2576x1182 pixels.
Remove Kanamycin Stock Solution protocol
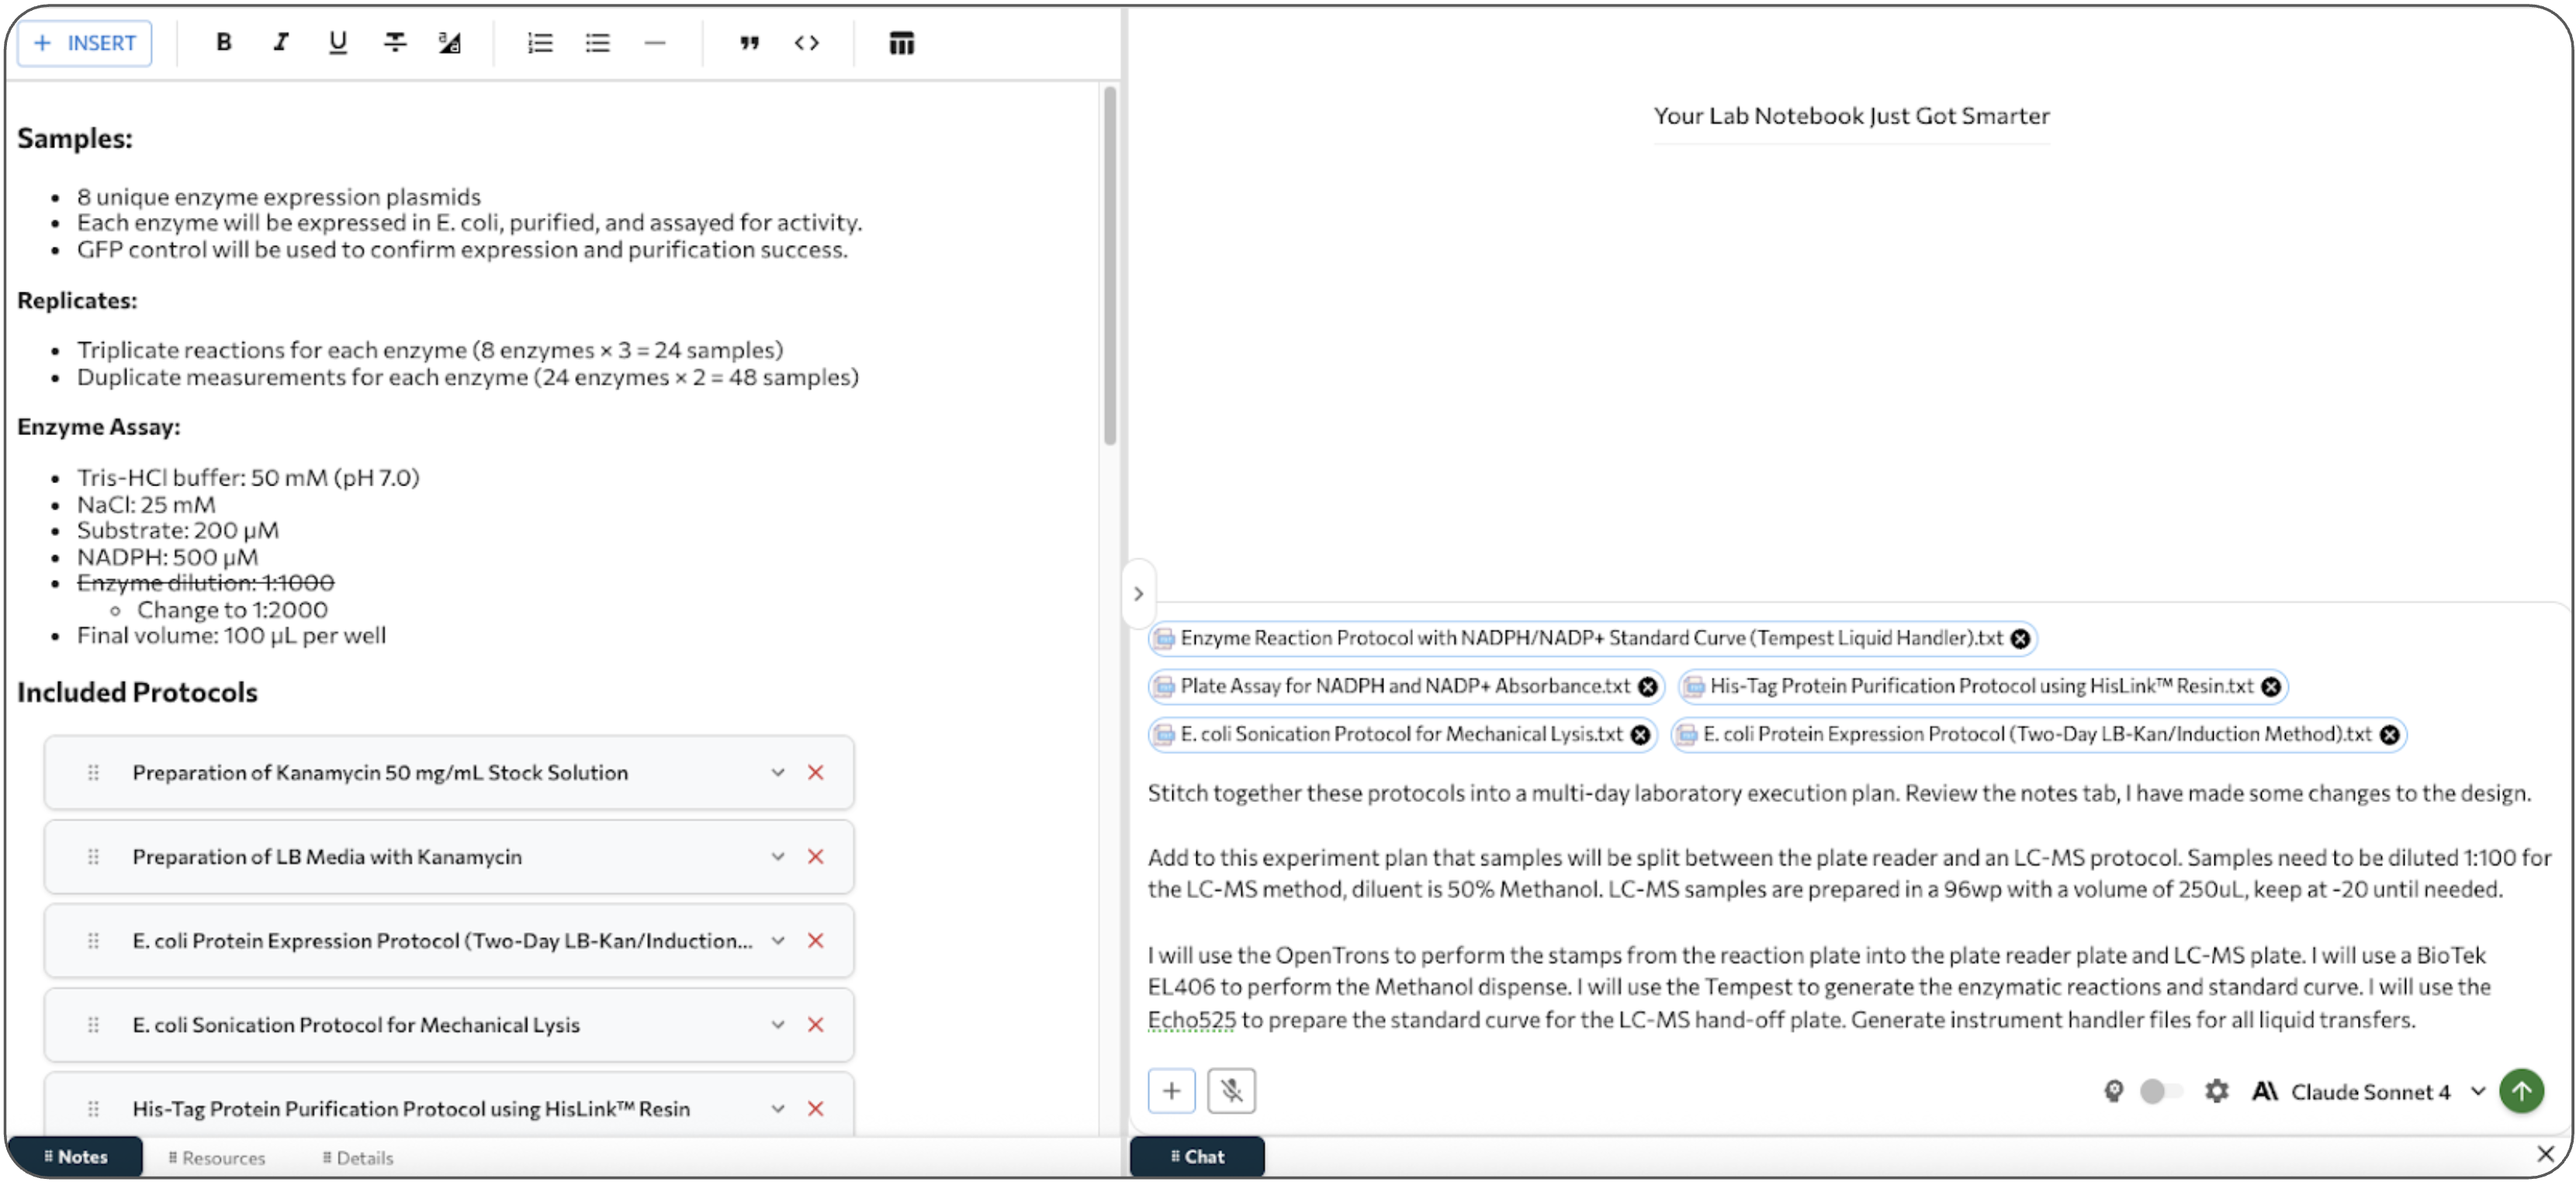tap(816, 772)
